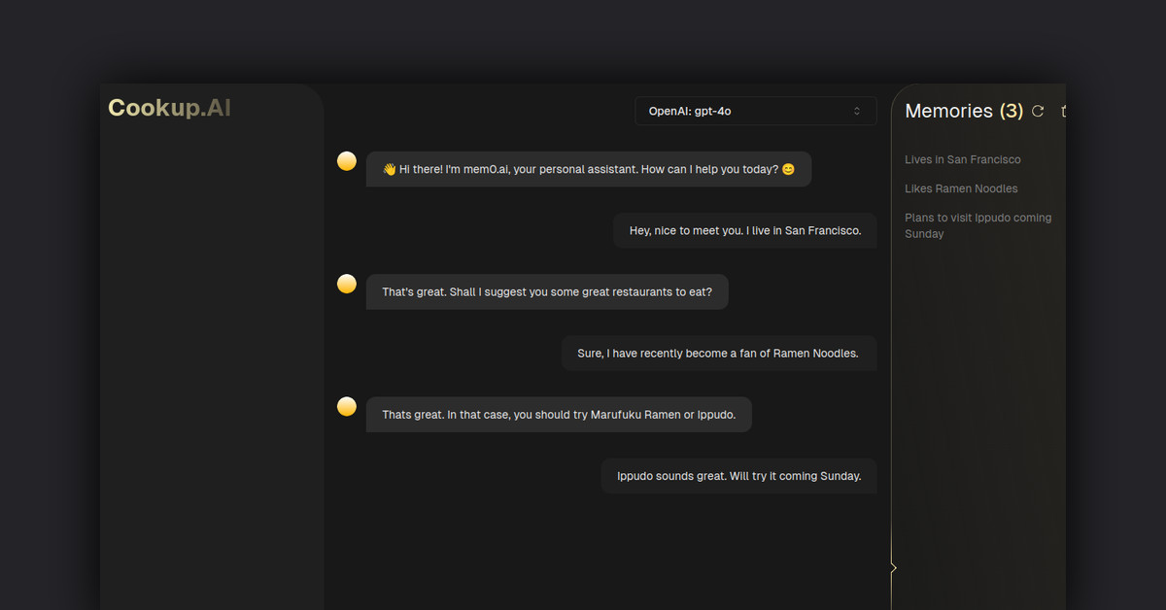Image resolution: width=1166 pixels, height=610 pixels.
Task: Click the refresh memories icon
Action: 1038,112
